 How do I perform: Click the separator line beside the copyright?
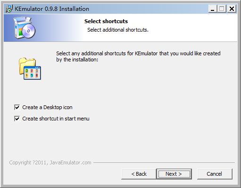pyautogui.click(x=164, y=162)
